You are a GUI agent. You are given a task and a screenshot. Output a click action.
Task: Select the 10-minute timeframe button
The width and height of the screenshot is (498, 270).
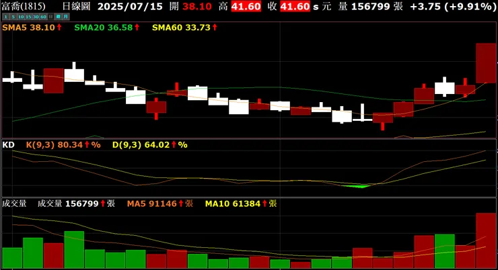(21, 17)
